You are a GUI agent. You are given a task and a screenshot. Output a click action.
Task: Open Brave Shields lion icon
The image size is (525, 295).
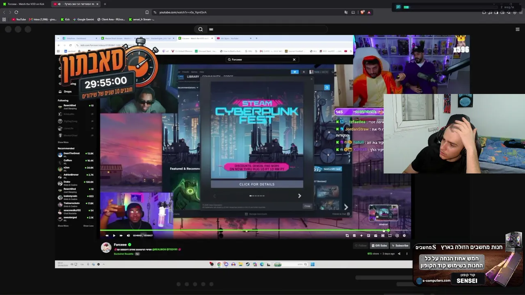[362, 12]
